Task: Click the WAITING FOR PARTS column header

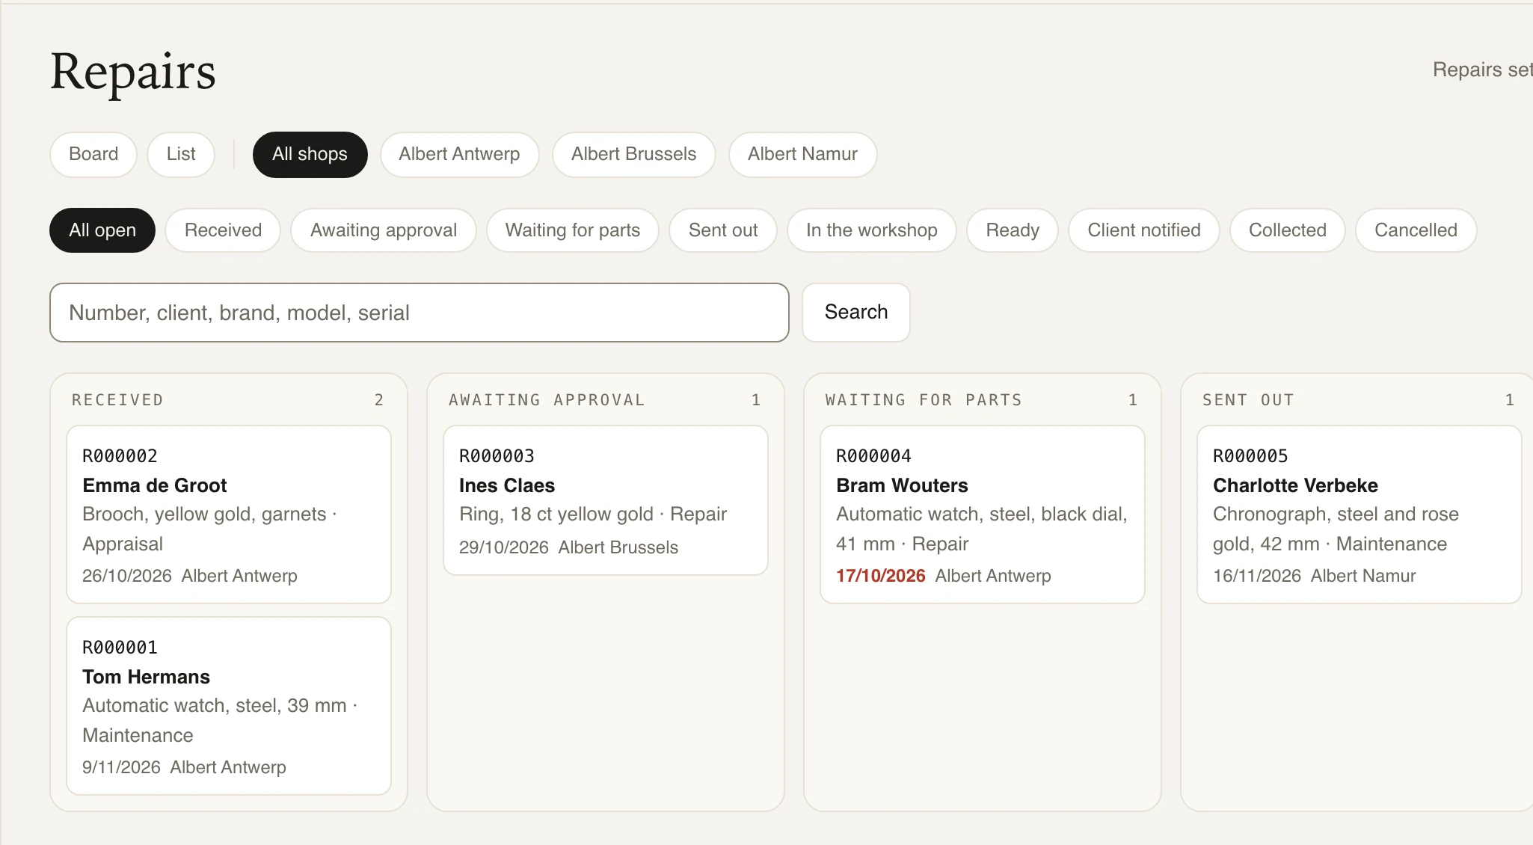Action: point(924,400)
